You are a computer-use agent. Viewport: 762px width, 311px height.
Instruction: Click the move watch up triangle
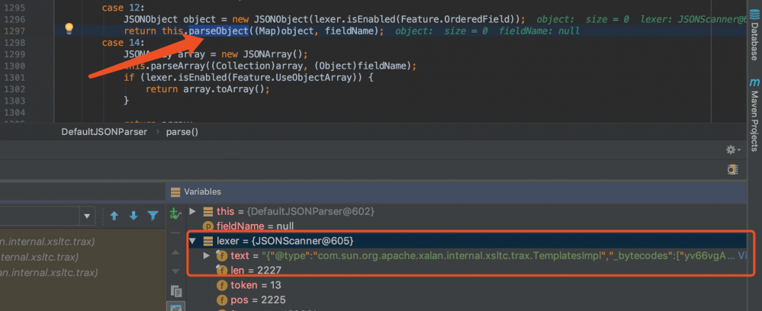point(175,253)
